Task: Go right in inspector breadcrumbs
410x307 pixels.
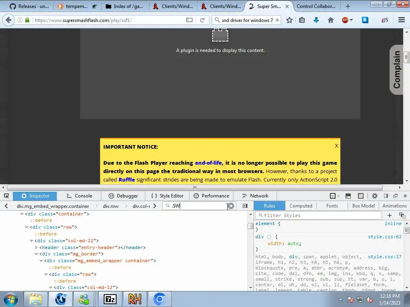Action: tap(155, 206)
